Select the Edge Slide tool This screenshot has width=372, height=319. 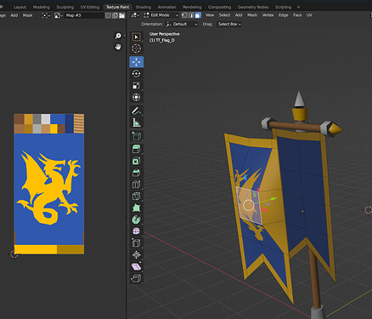click(x=136, y=243)
